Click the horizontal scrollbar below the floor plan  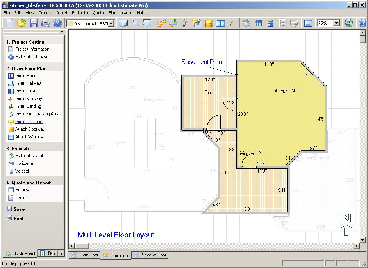pyautogui.click(x=153, y=246)
